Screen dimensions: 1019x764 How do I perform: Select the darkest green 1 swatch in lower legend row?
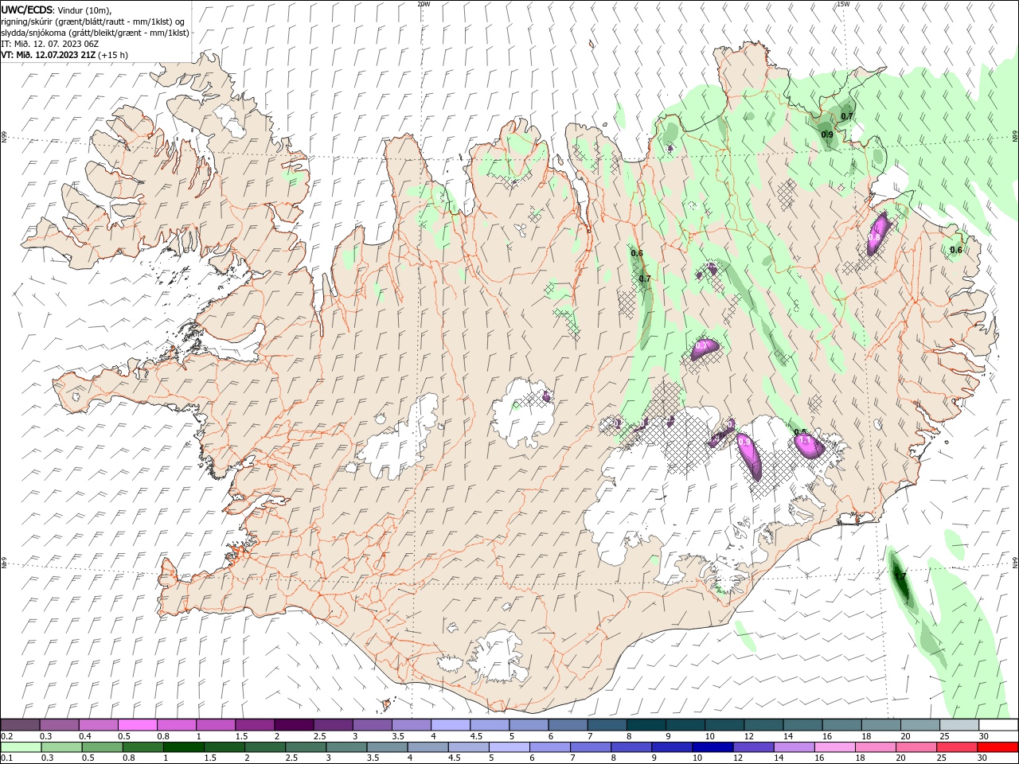point(183,746)
